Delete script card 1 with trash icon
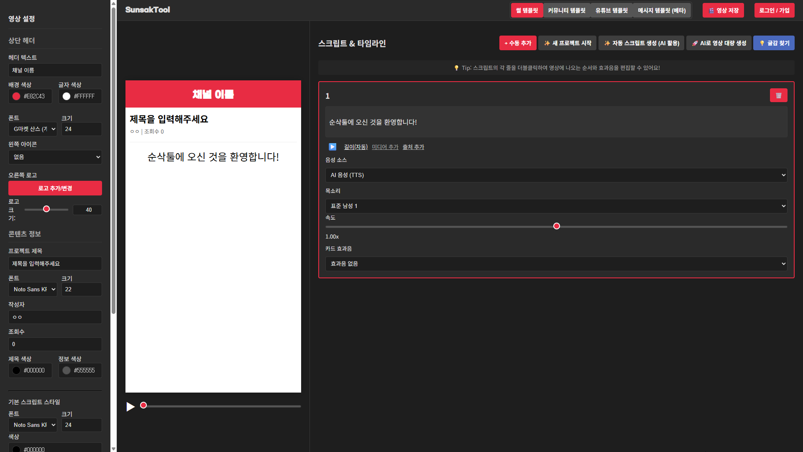 778,95
